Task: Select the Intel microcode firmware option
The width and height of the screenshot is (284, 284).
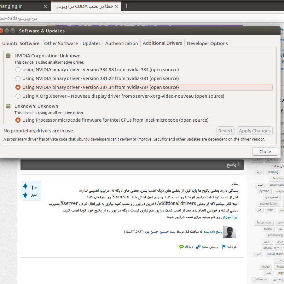Action: pos(18,120)
